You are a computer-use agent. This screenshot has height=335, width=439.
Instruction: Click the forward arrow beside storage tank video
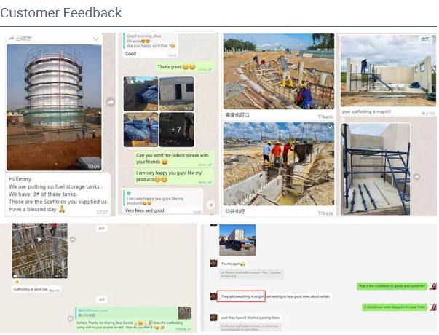(111, 102)
